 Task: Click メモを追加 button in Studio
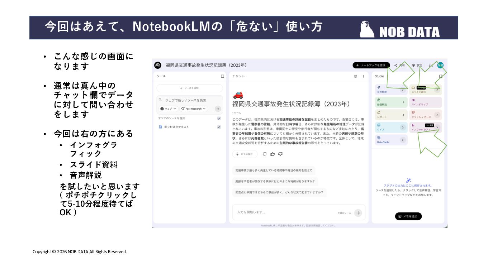coord(408,216)
